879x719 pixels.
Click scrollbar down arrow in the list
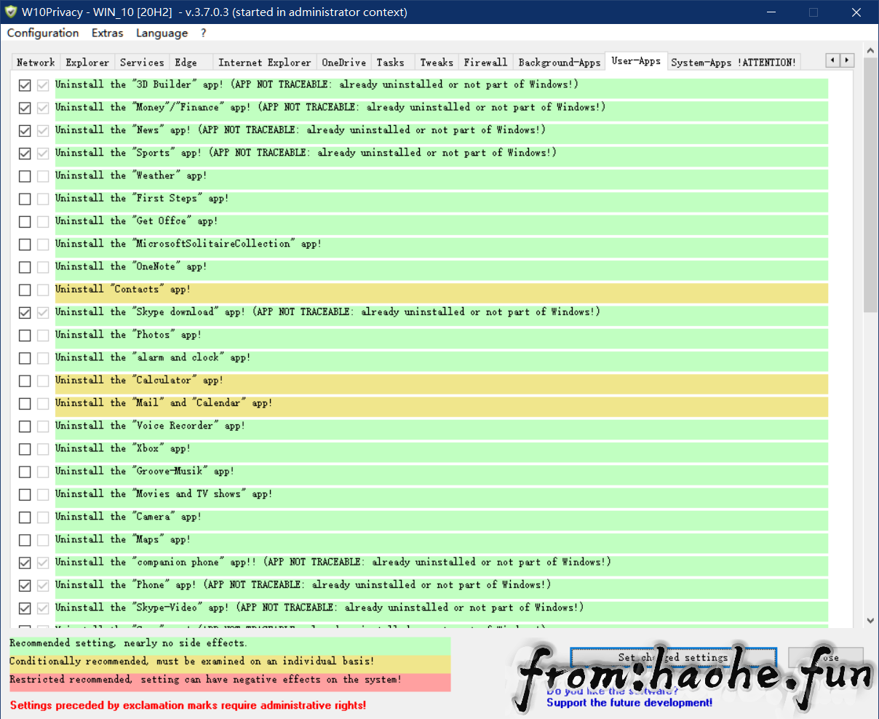870,621
